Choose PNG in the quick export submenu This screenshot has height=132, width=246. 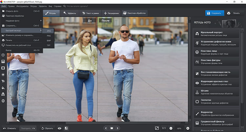pos(49,35)
